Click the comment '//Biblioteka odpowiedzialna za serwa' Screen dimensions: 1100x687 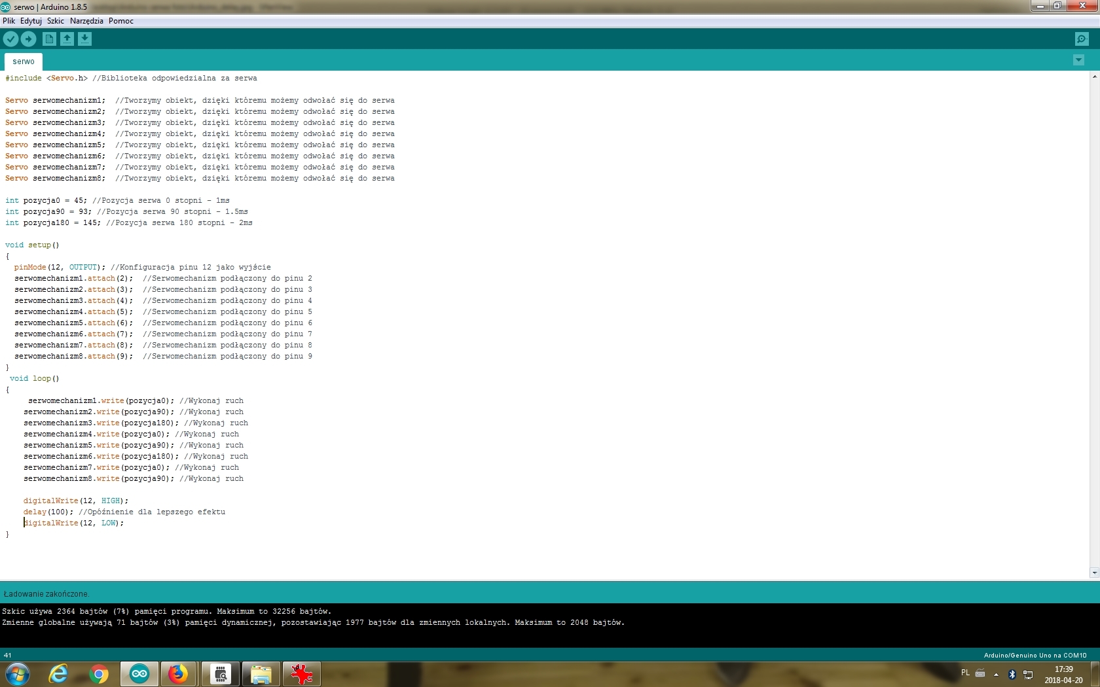pyautogui.click(x=175, y=79)
